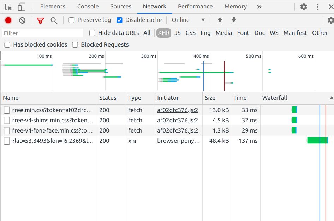Toggle the red filter funnel icon
This screenshot has height=221, width=334.
[40, 20]
